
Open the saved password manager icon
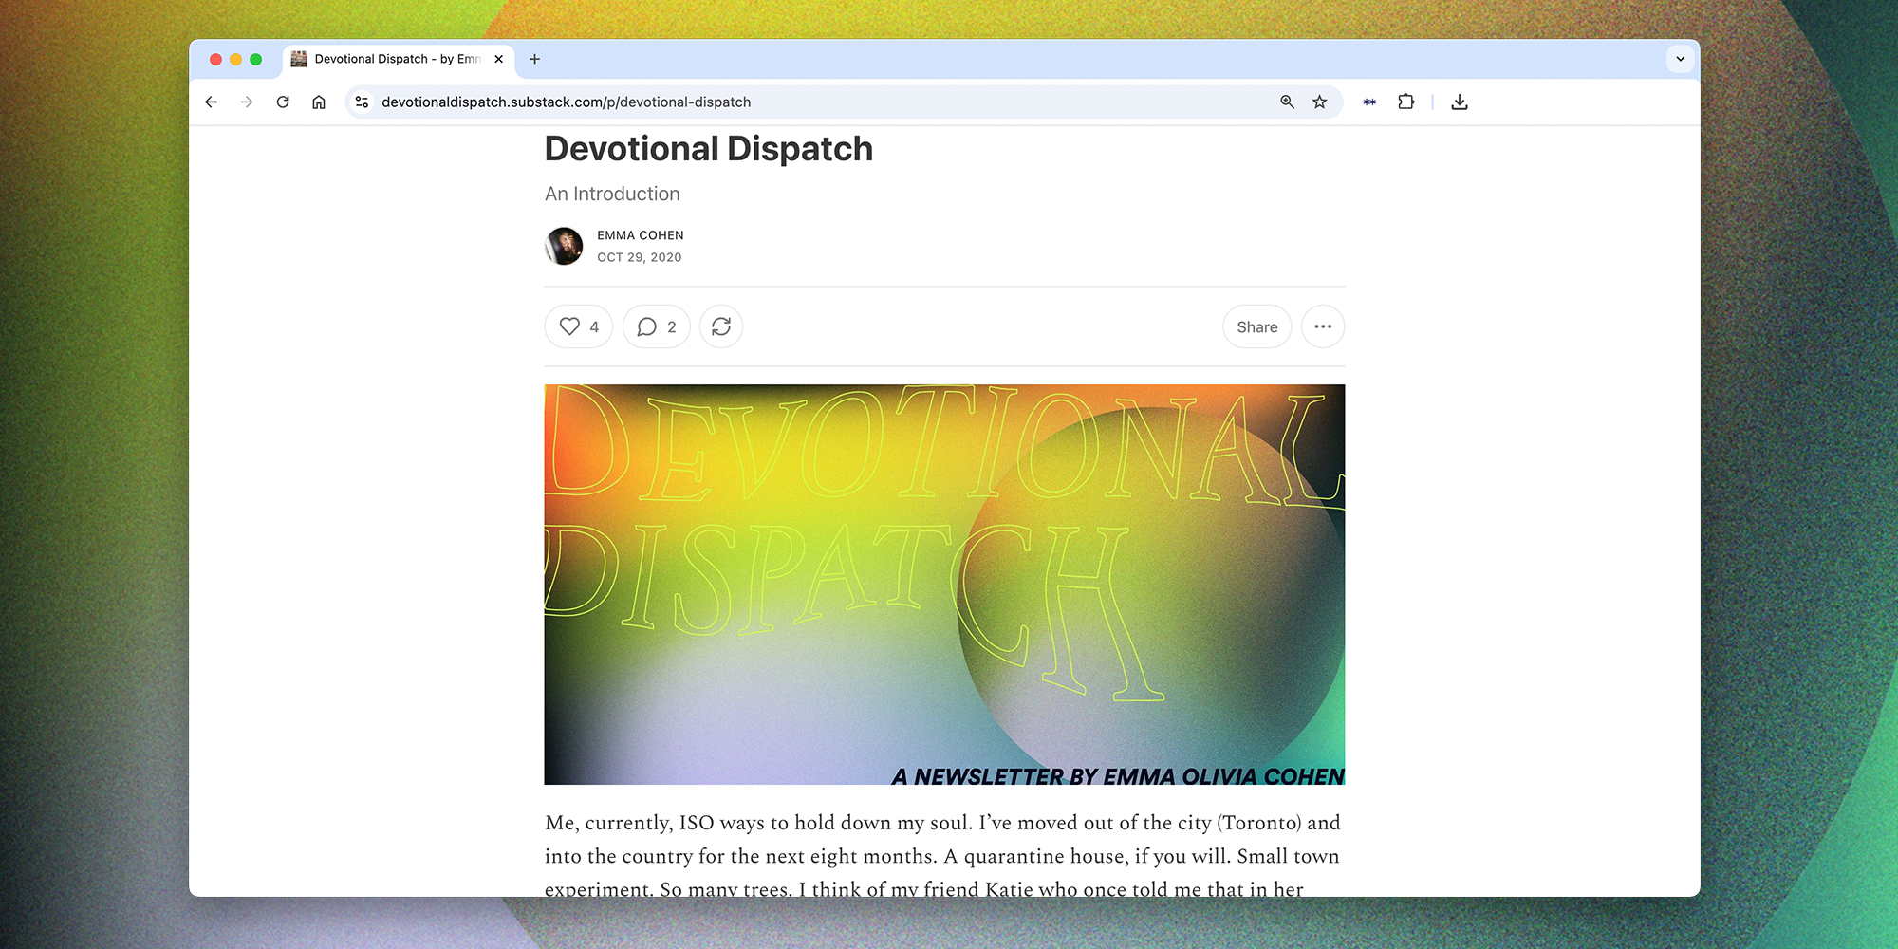click(1369, 102)
